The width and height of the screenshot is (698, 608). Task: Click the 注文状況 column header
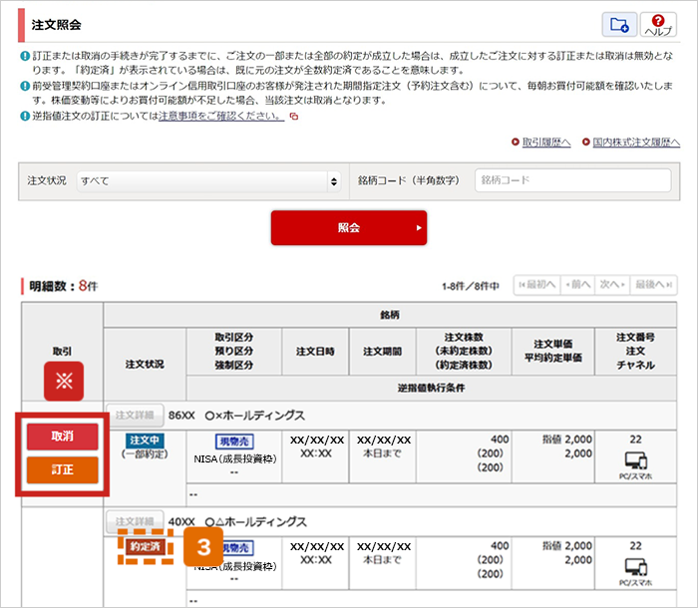[145, 364]
